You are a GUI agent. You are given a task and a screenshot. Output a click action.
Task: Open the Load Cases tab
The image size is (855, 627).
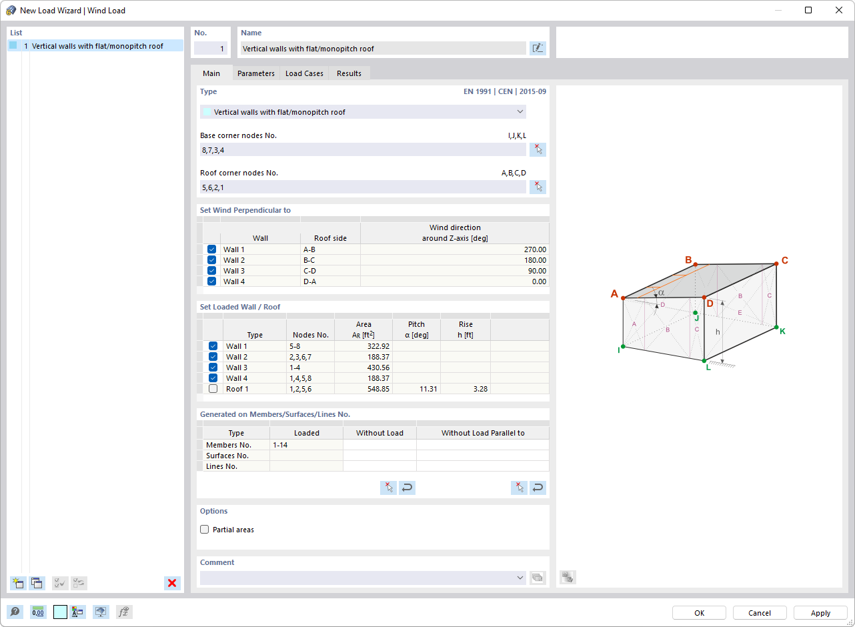304,73
